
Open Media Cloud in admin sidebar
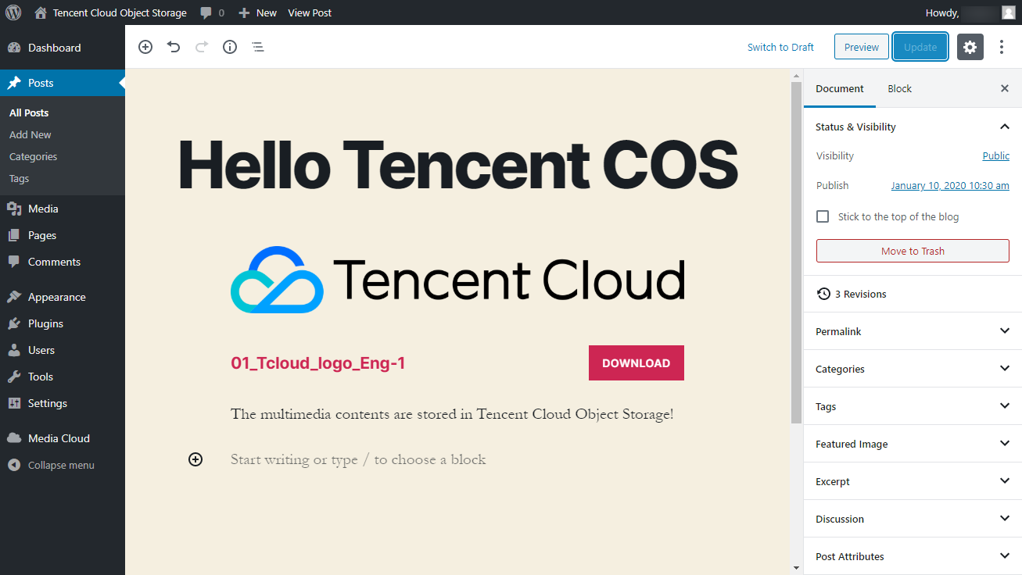click(x=63, y=438)
